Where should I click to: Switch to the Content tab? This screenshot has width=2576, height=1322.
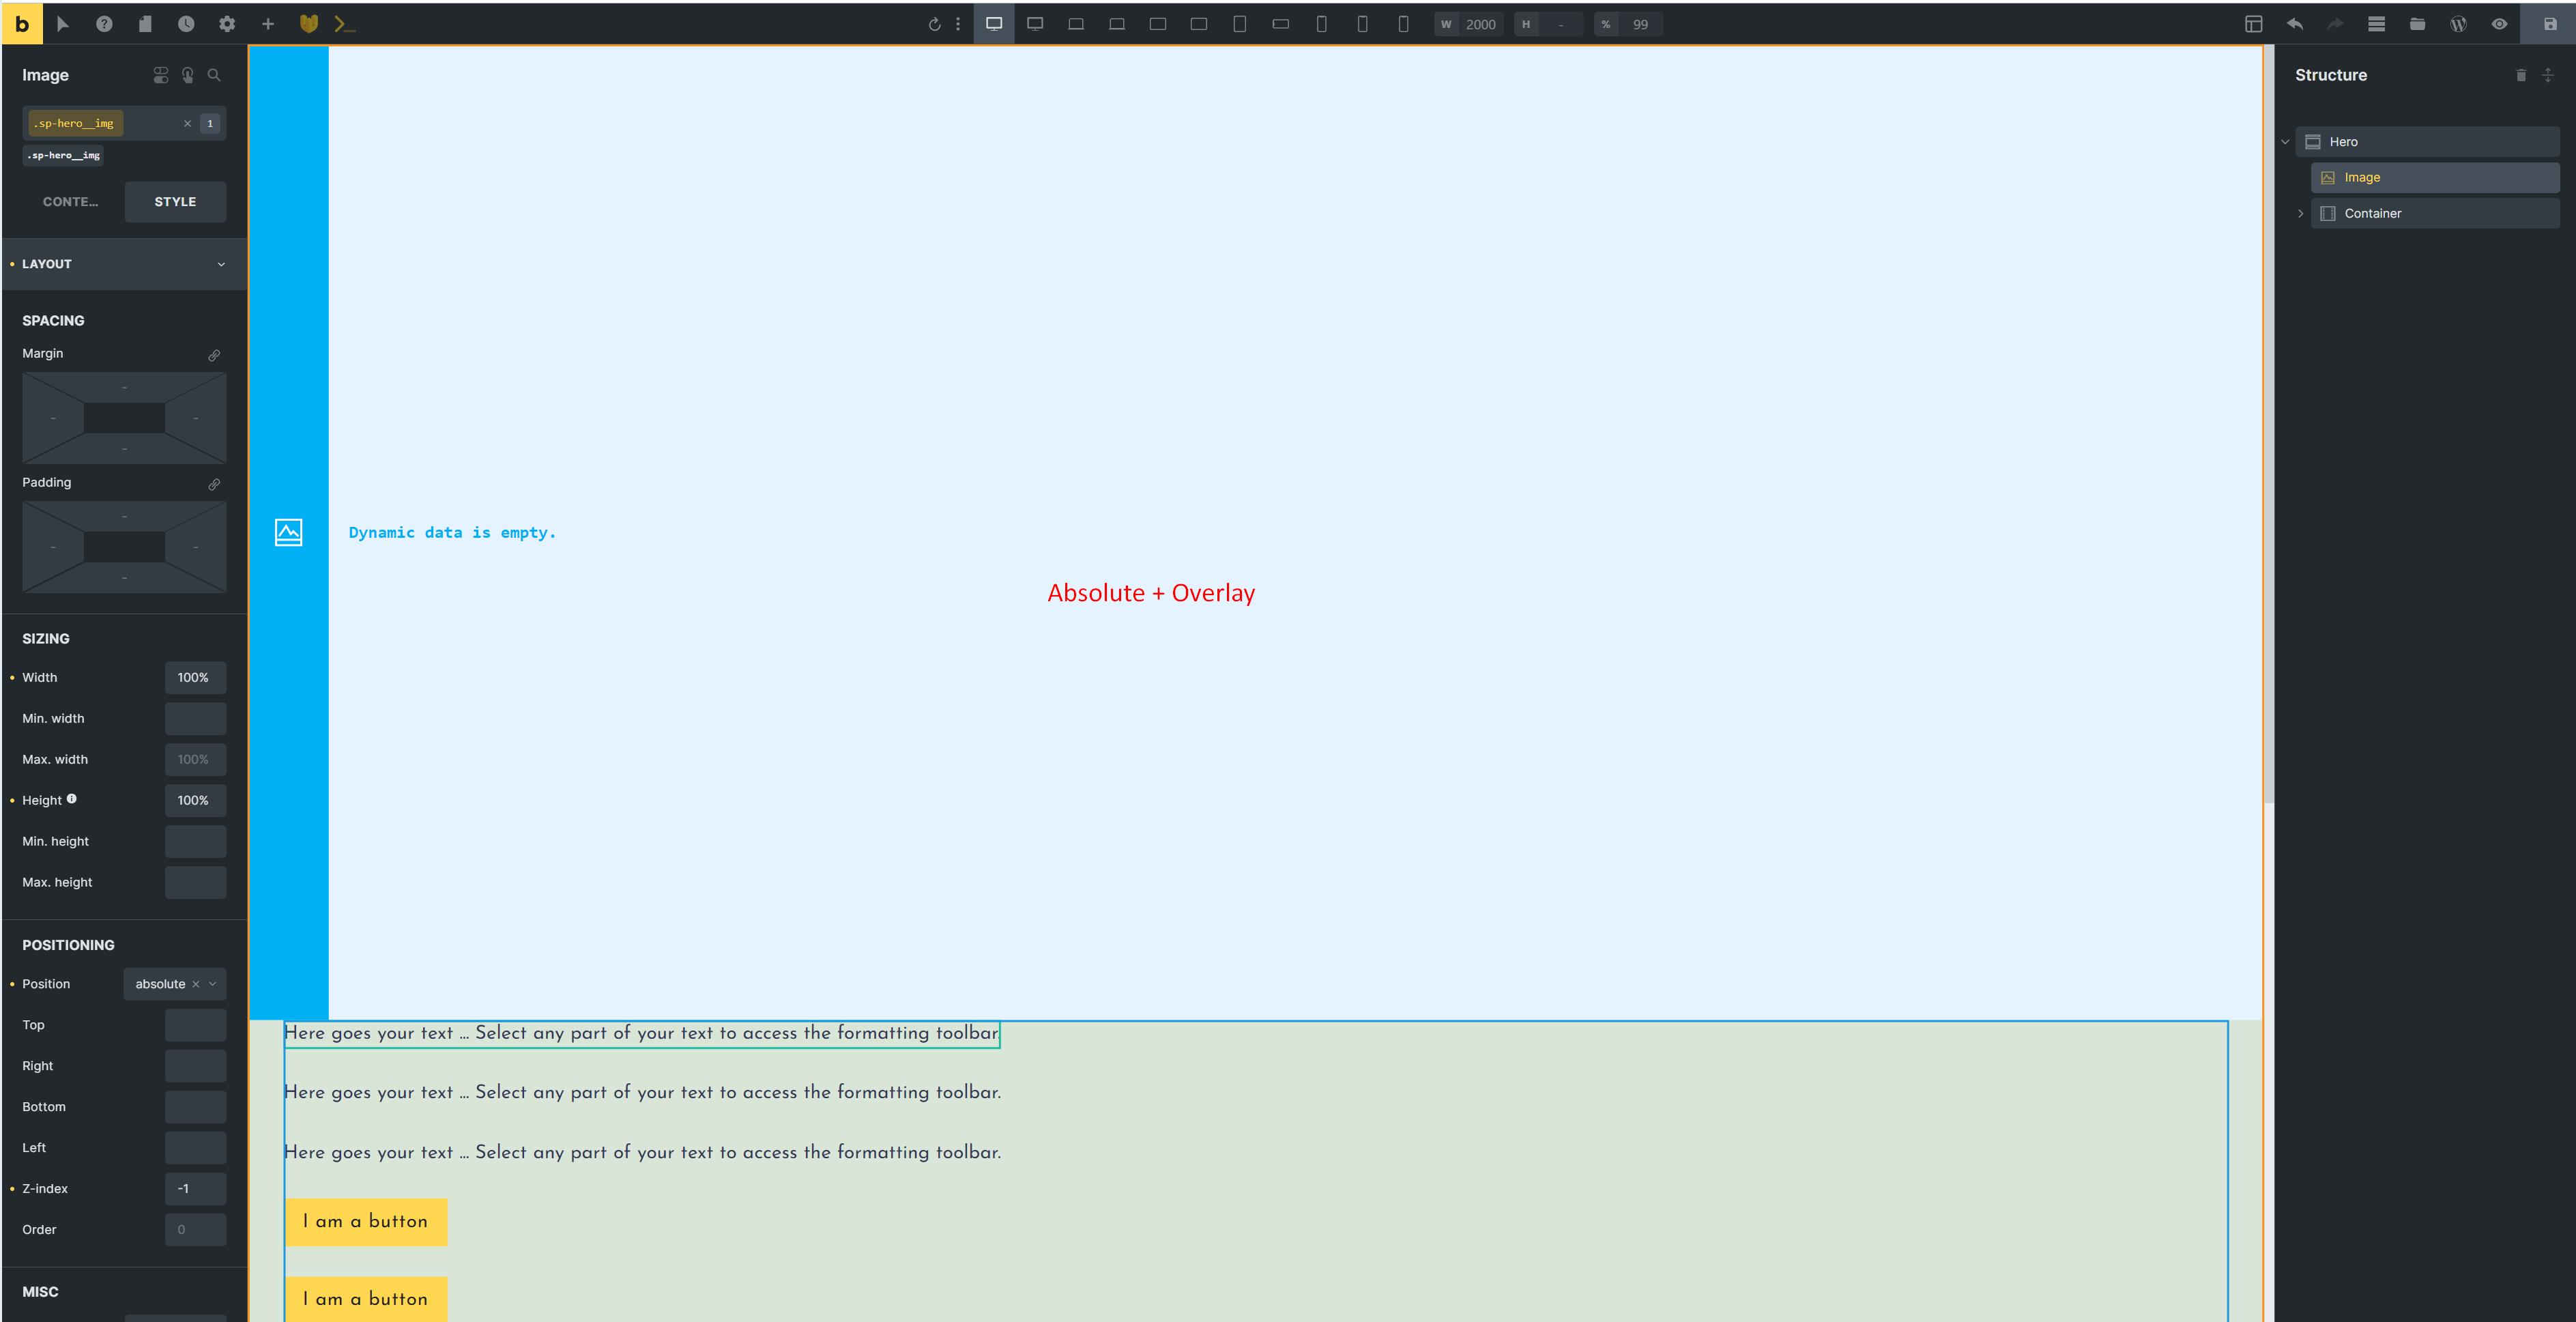click(70, 202)
